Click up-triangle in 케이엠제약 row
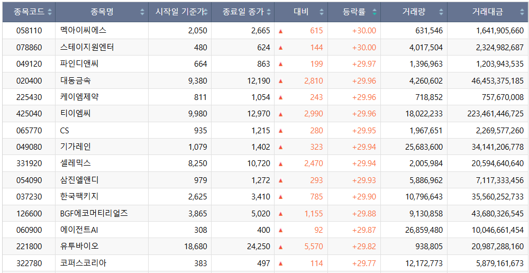Viewport: 529px width, 273px height. pos(281,97)
